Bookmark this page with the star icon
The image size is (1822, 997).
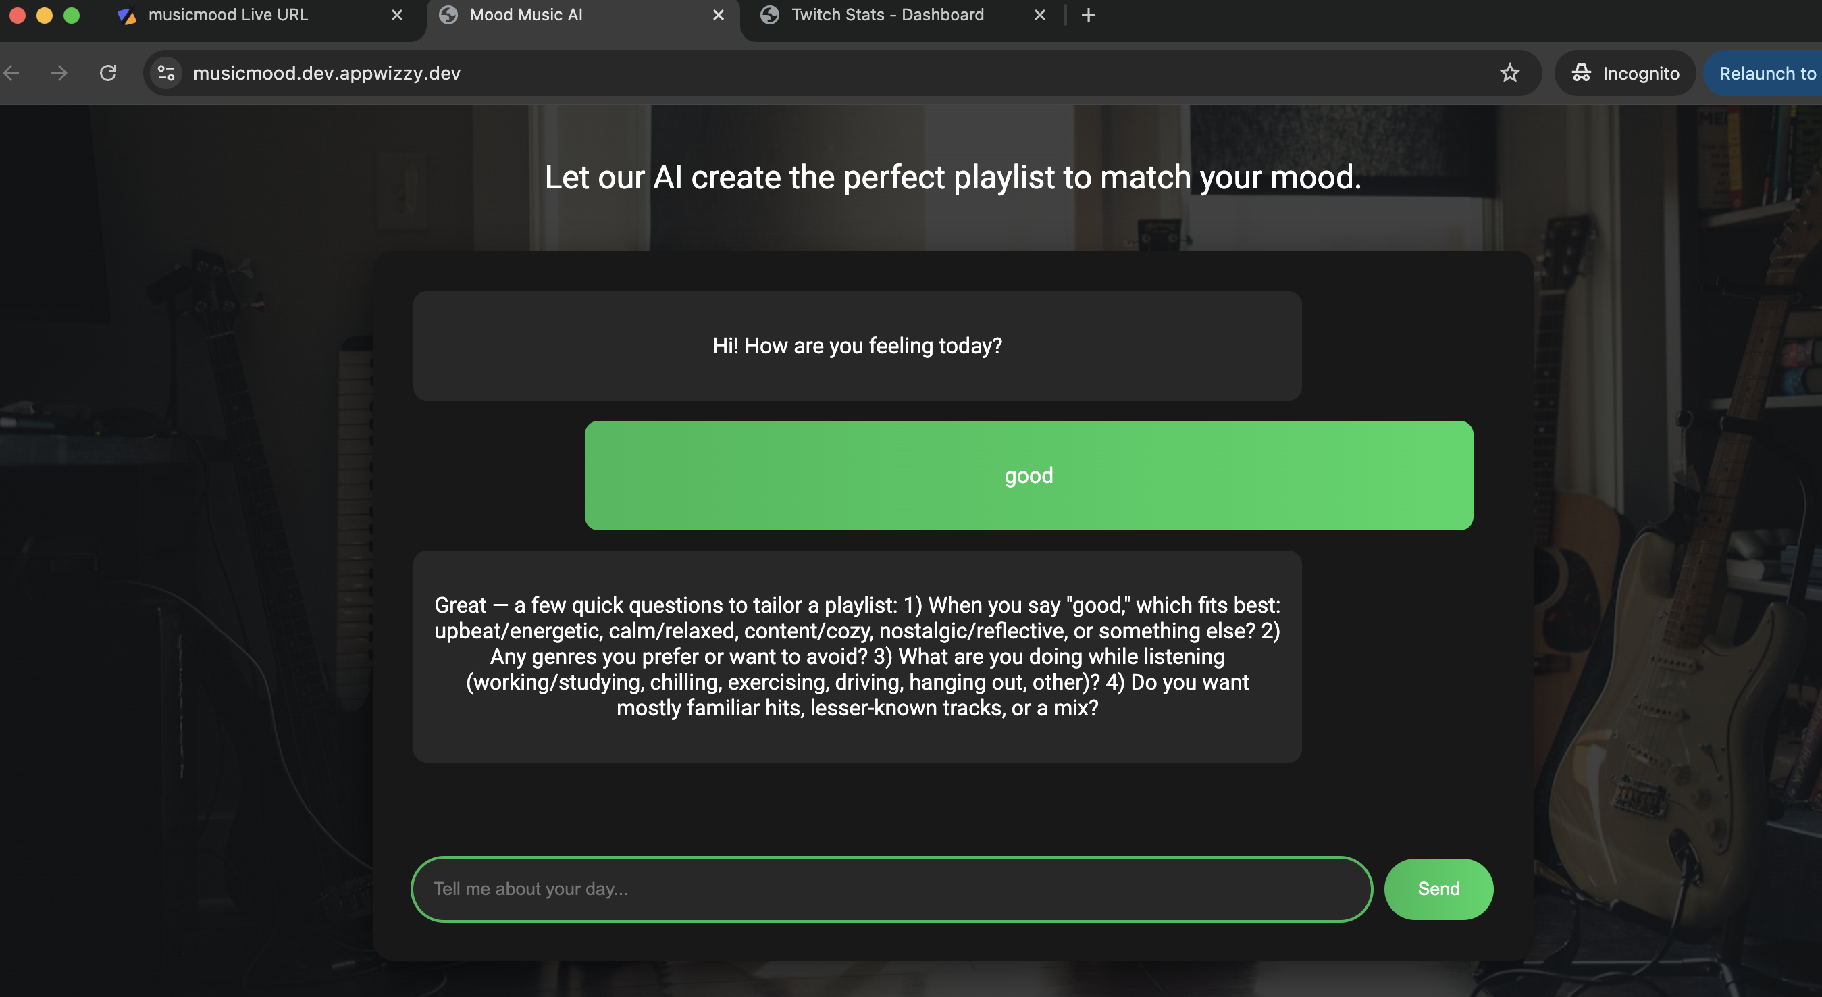pos(1509,73)
